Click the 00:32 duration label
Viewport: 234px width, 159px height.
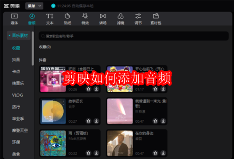pyautogui.click(x=73, y=154)
